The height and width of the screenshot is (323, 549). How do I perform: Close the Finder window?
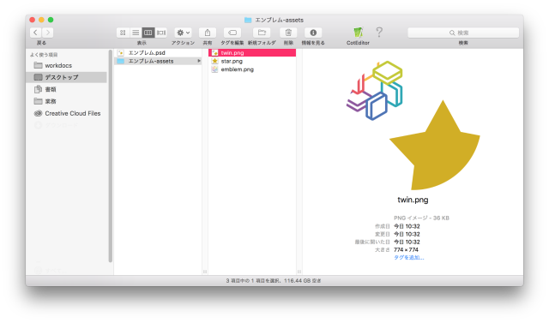point(33,20)
